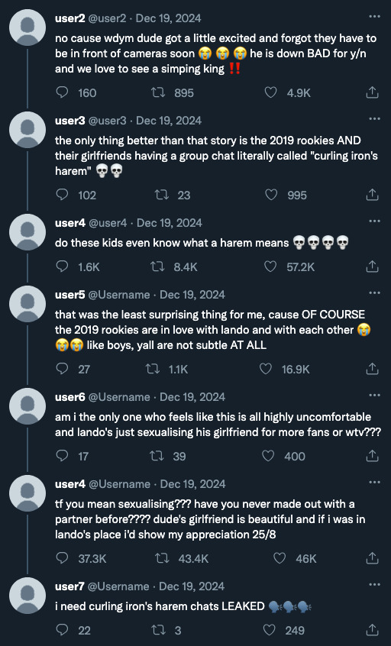
Task: Open reply thread with 1.6K comments
Action: click(62, 266)
